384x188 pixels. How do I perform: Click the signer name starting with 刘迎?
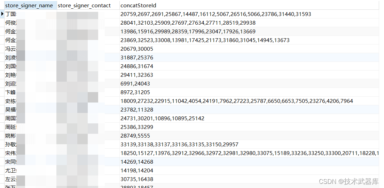coord(11,84)
